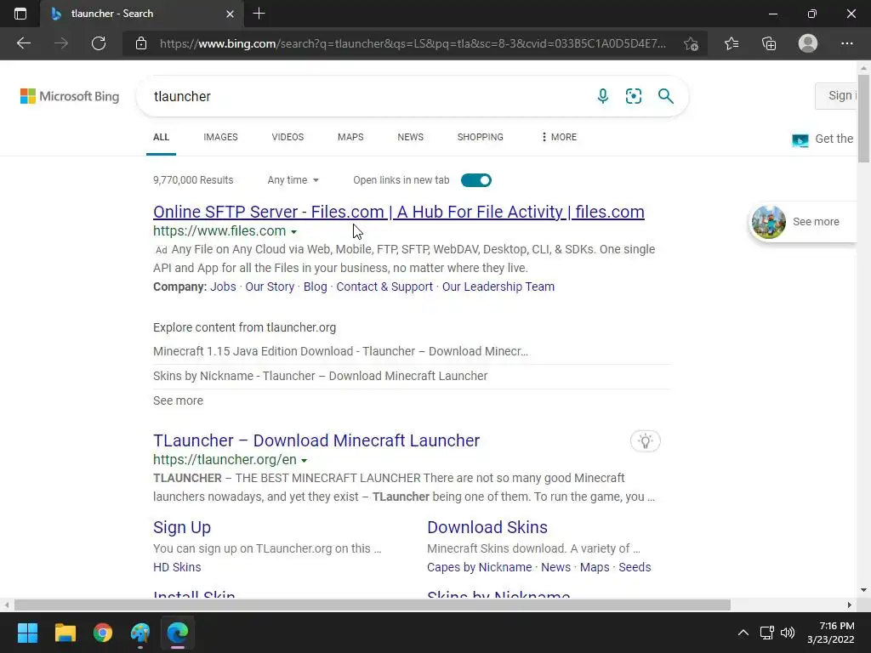Open a new tab with the plus button

point(259,14)
